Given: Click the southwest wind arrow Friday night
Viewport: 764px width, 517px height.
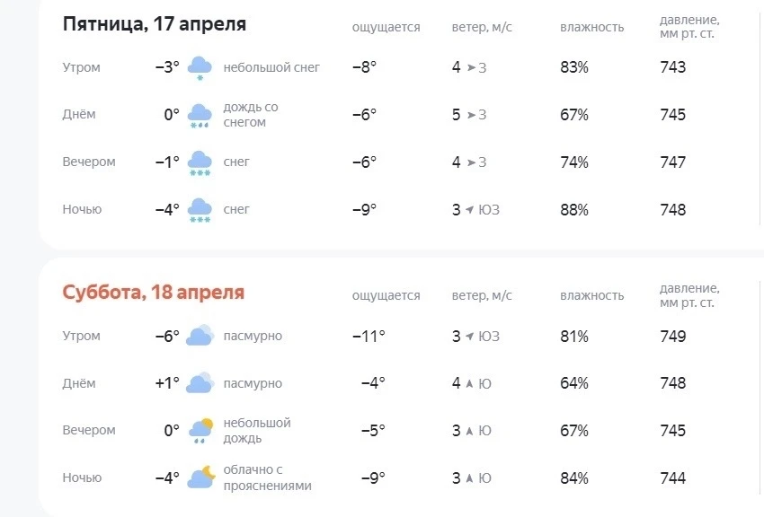Looking at the screenshot, I should point(470,210).
